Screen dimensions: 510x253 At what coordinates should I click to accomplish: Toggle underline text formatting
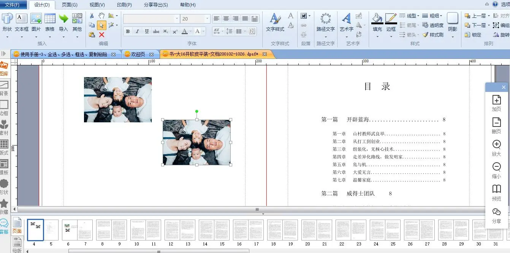(147, 32)
